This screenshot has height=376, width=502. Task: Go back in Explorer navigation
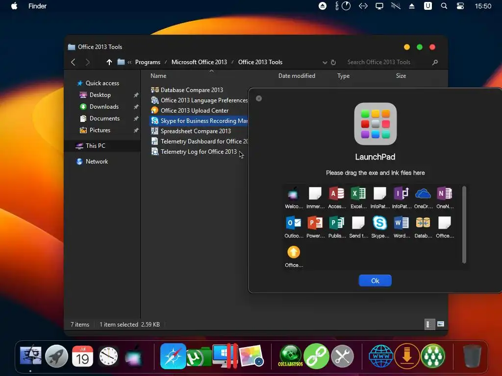tap(74, 62)
